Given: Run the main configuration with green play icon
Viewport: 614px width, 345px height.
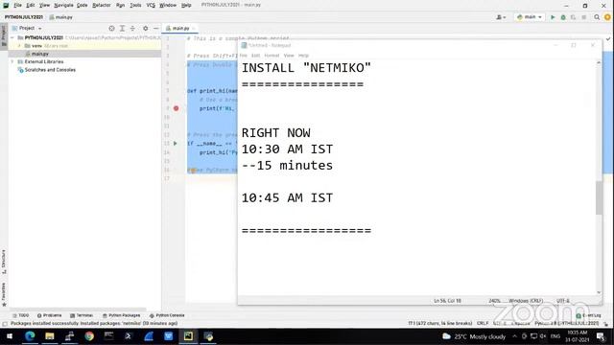Looking at the screenshot, I should [x=553, y=17].
